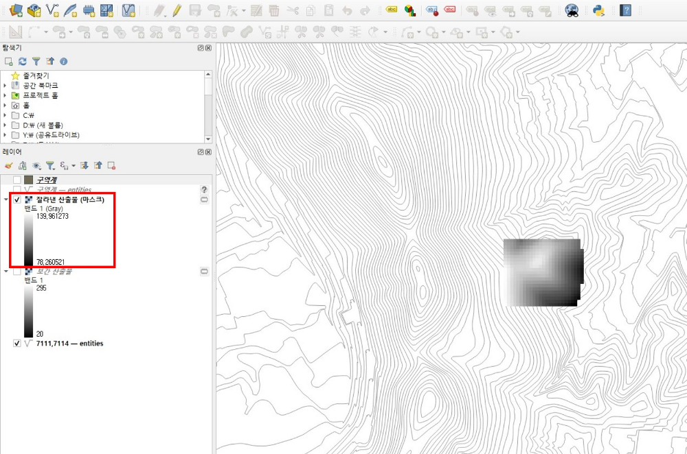The width and height of the screenshot is (687, 454).
Task: Create a new temporary scratch layer
Action: point(89,10)
